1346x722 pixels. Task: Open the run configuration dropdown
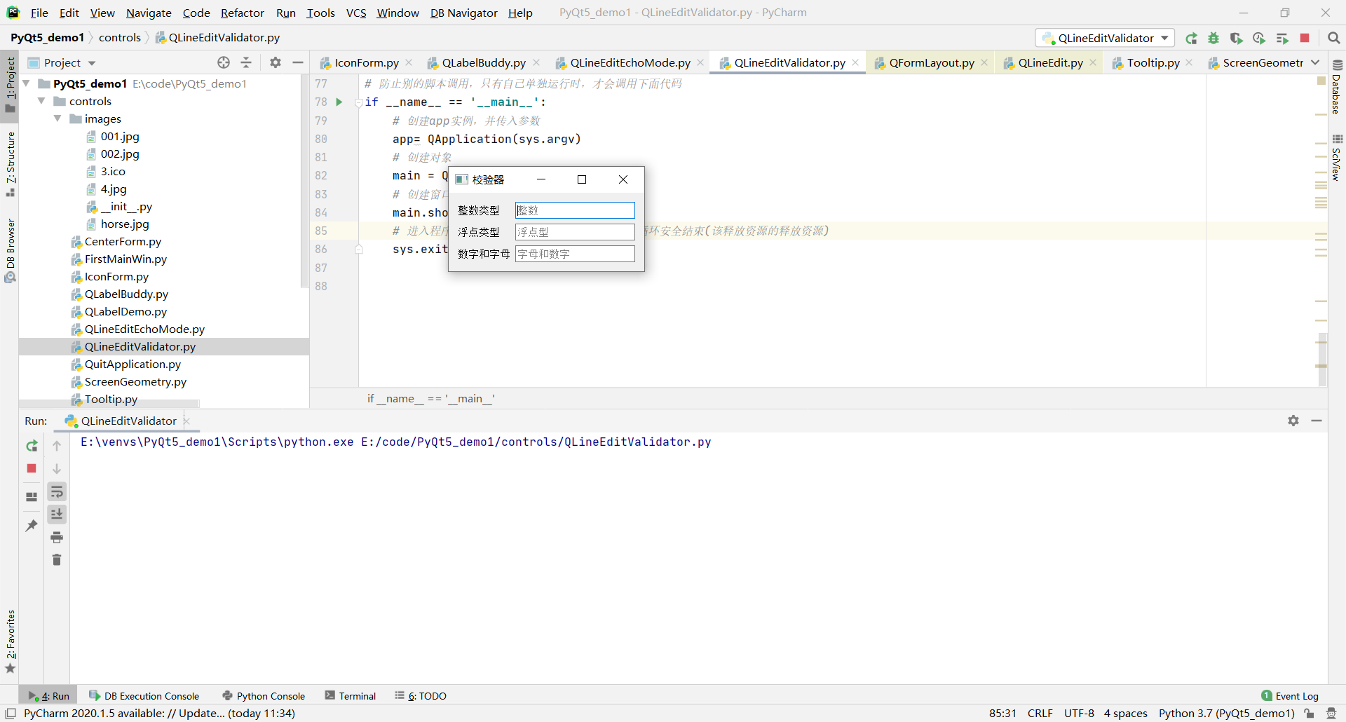click(x=1106, y=38)
